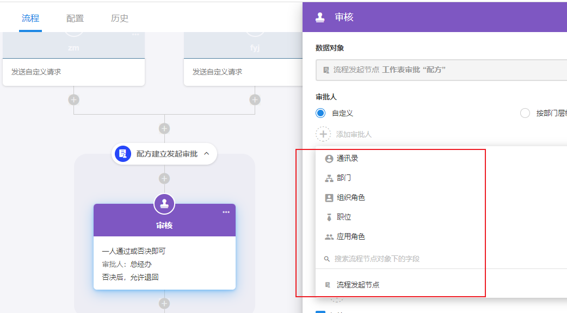
Task: Select the 按部门层级 radio option
Action: pos(525,113)
